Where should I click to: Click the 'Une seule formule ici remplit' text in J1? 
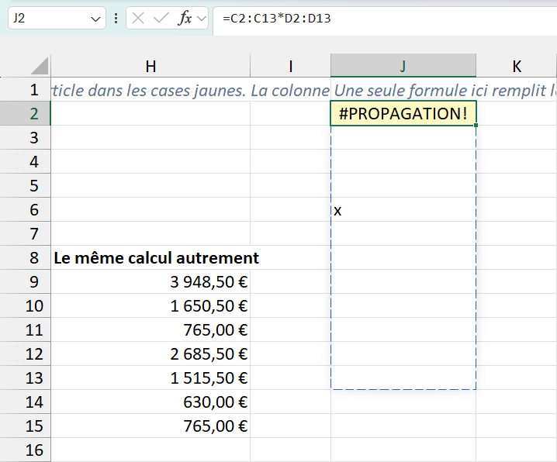pos(440,91)
